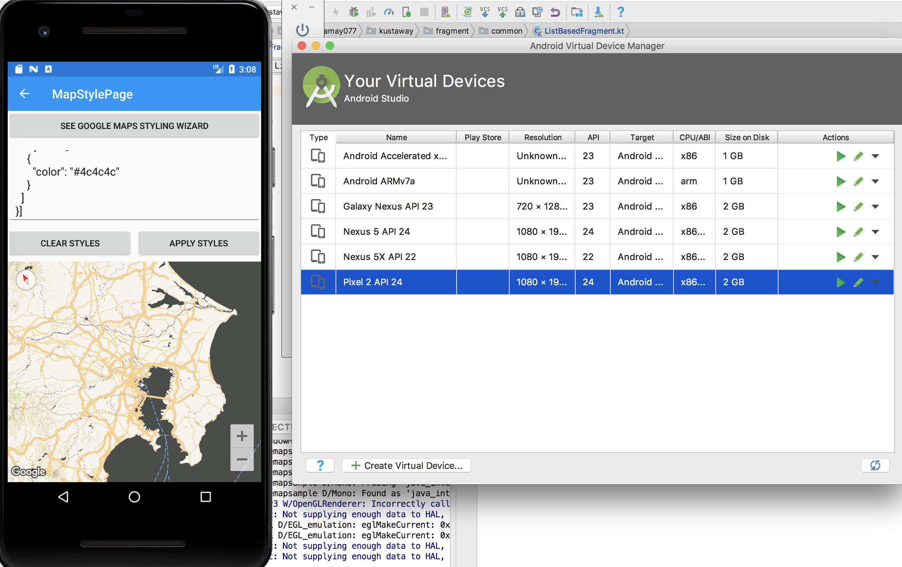Click the Undo arrow icon in toolbar
The width and height of the screenshot is (902, 567).
pos(556,12)
